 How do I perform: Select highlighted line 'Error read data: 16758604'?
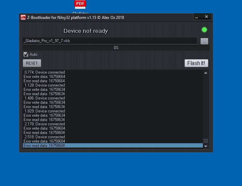[x=113, y=146]
